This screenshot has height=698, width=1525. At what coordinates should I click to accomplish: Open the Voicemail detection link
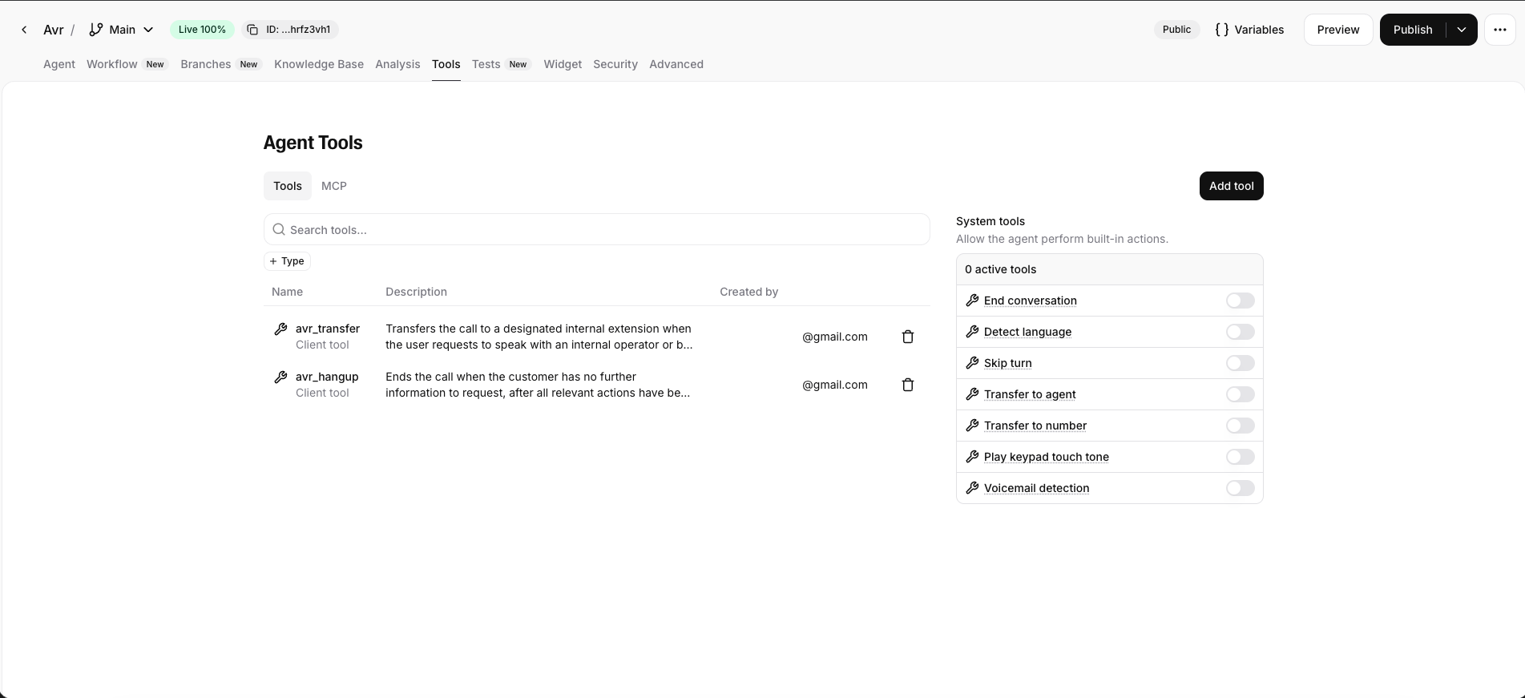1036,488
